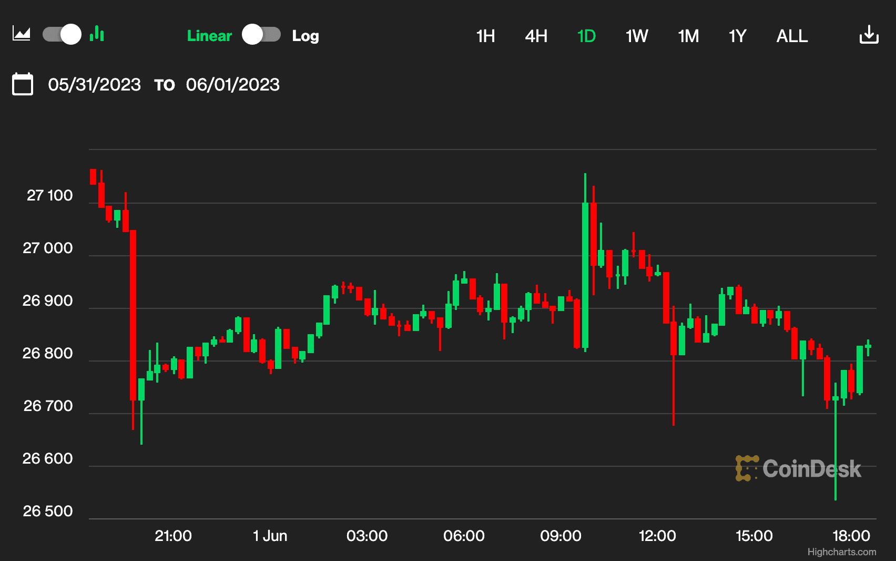Switch to the 1M timeframe
The image size is (896, 561).
[688, 36]
